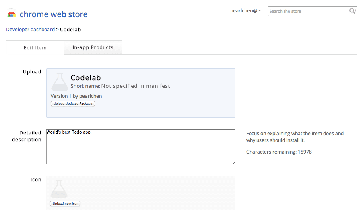Screen dimensions: 363x217
Task: Focus the Search the store field
Action: click(308, 11)
